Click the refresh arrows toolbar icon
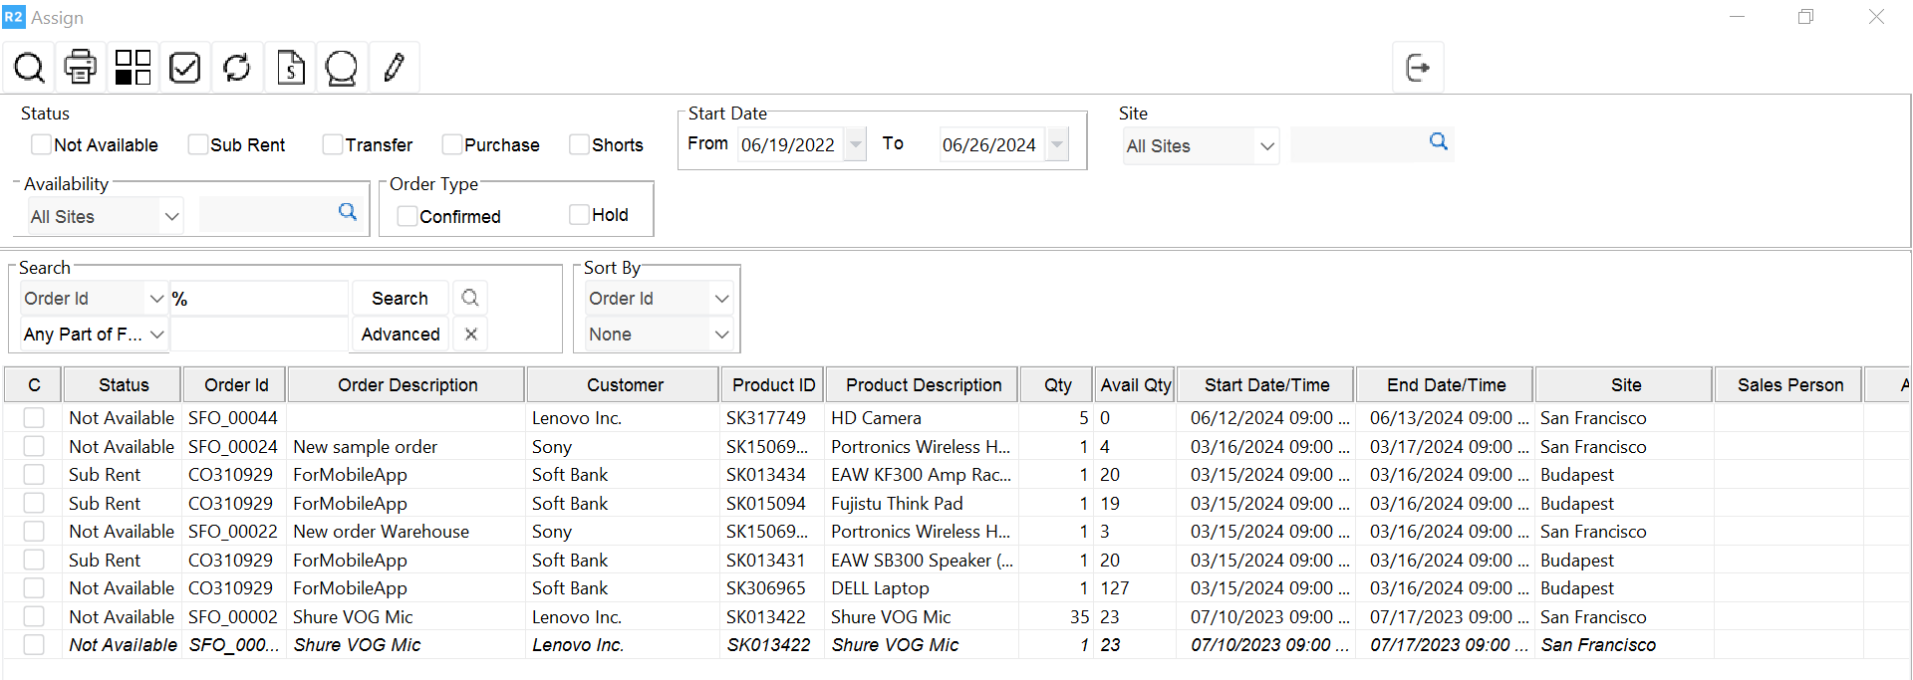This screenshot has height=680, width=1913. [x=237, y=68]
